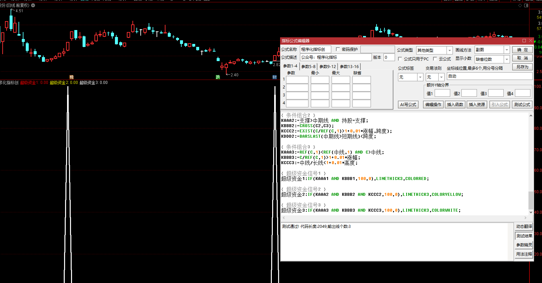The height and width of the screenshot is (283, 542).
Task: Expand the 画线方法 dropdown
Action: click(507, 50)
